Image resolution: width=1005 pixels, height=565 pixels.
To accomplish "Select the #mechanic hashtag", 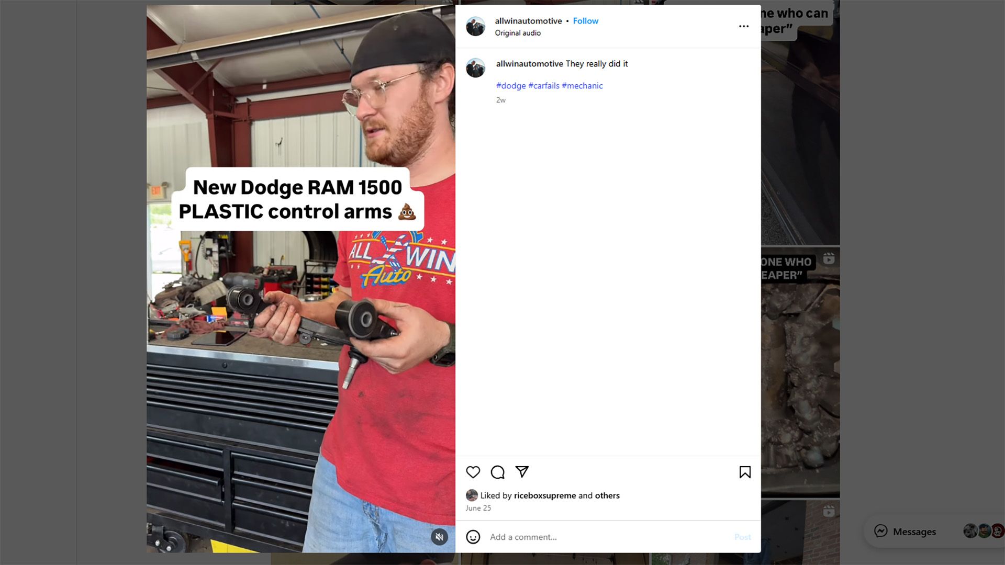I will click(x=583, y=85).
